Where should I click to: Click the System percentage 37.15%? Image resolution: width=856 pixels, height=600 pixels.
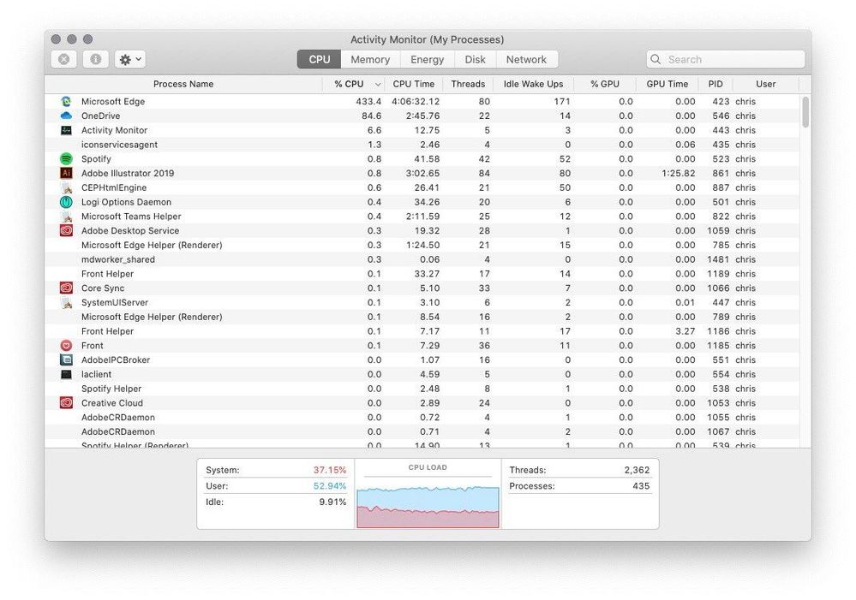point(330,470)
